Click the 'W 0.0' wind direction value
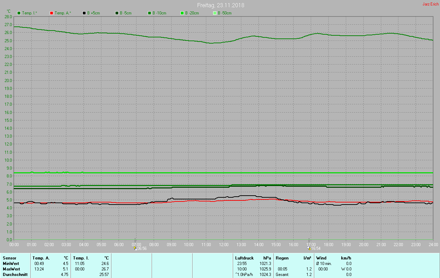This screenshot has height=278, width=440. point(346,269)
